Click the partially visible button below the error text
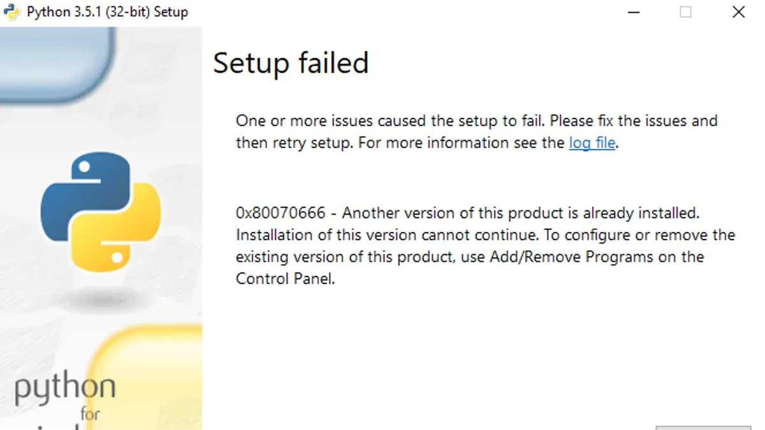 703,427
